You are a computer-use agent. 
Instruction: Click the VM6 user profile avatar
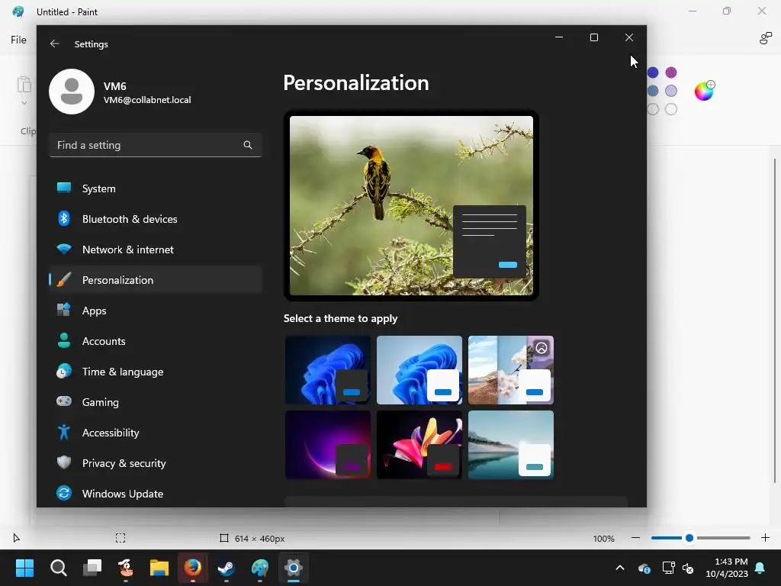72,92
